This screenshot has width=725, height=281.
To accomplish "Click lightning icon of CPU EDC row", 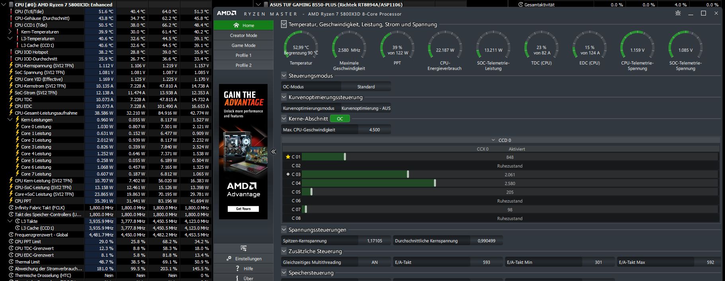I will tap(11, 106).
